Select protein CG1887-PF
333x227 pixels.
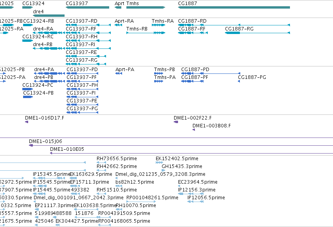tap(194, 77)
